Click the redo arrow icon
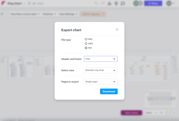179x121 pixels. pyautogui.click(x=103, y=3)
